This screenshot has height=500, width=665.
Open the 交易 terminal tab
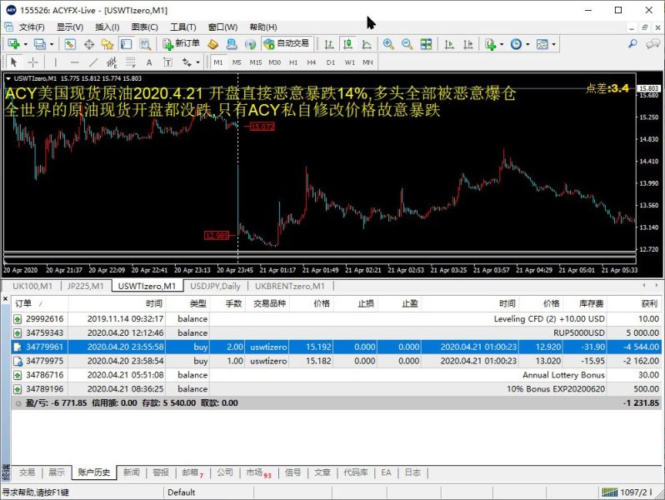27,472
